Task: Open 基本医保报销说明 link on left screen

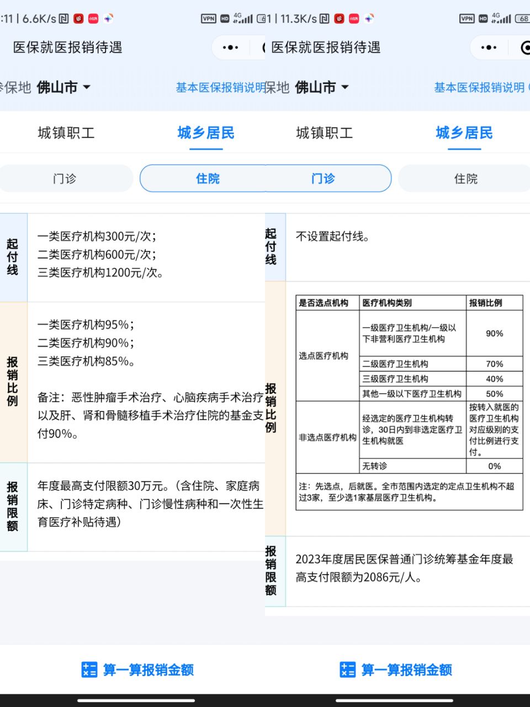Action: (x=220, y=87)
